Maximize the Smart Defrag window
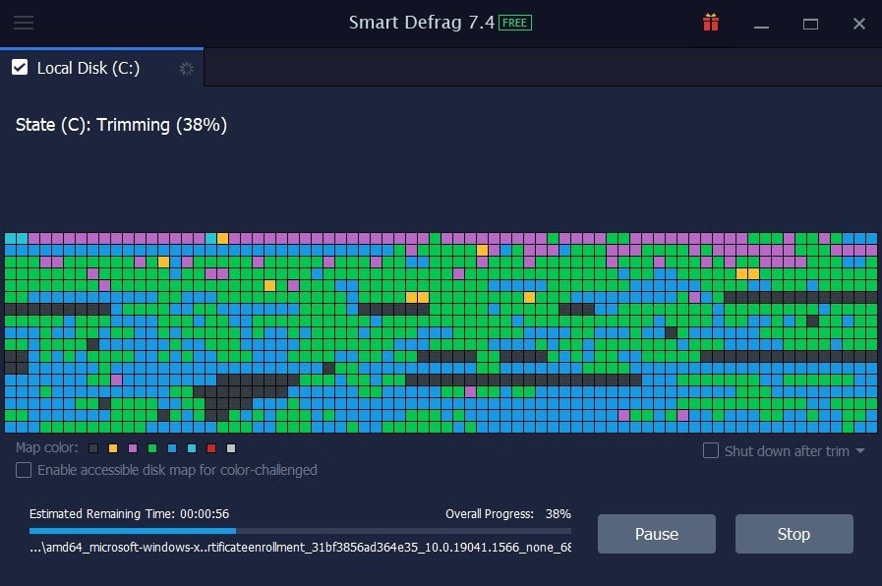This screenshot has height=586, width=882. [x=810, y=25]
